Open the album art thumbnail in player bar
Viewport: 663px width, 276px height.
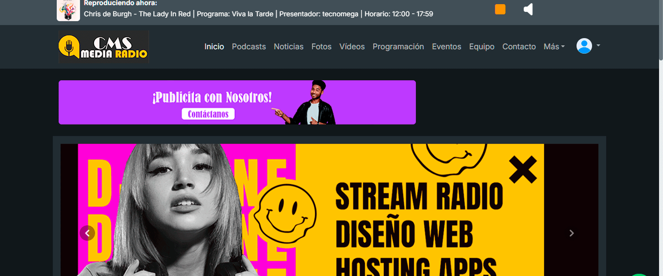pos(68,10)
